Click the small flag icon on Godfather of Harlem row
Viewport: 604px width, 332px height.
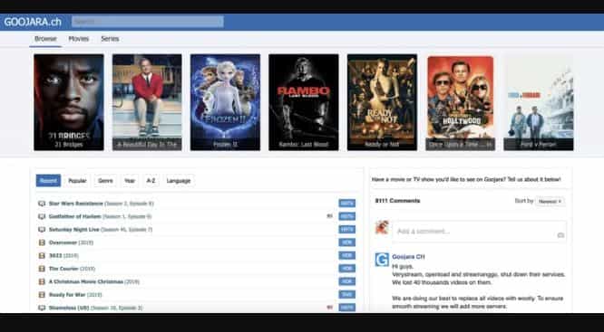point(329,216)
